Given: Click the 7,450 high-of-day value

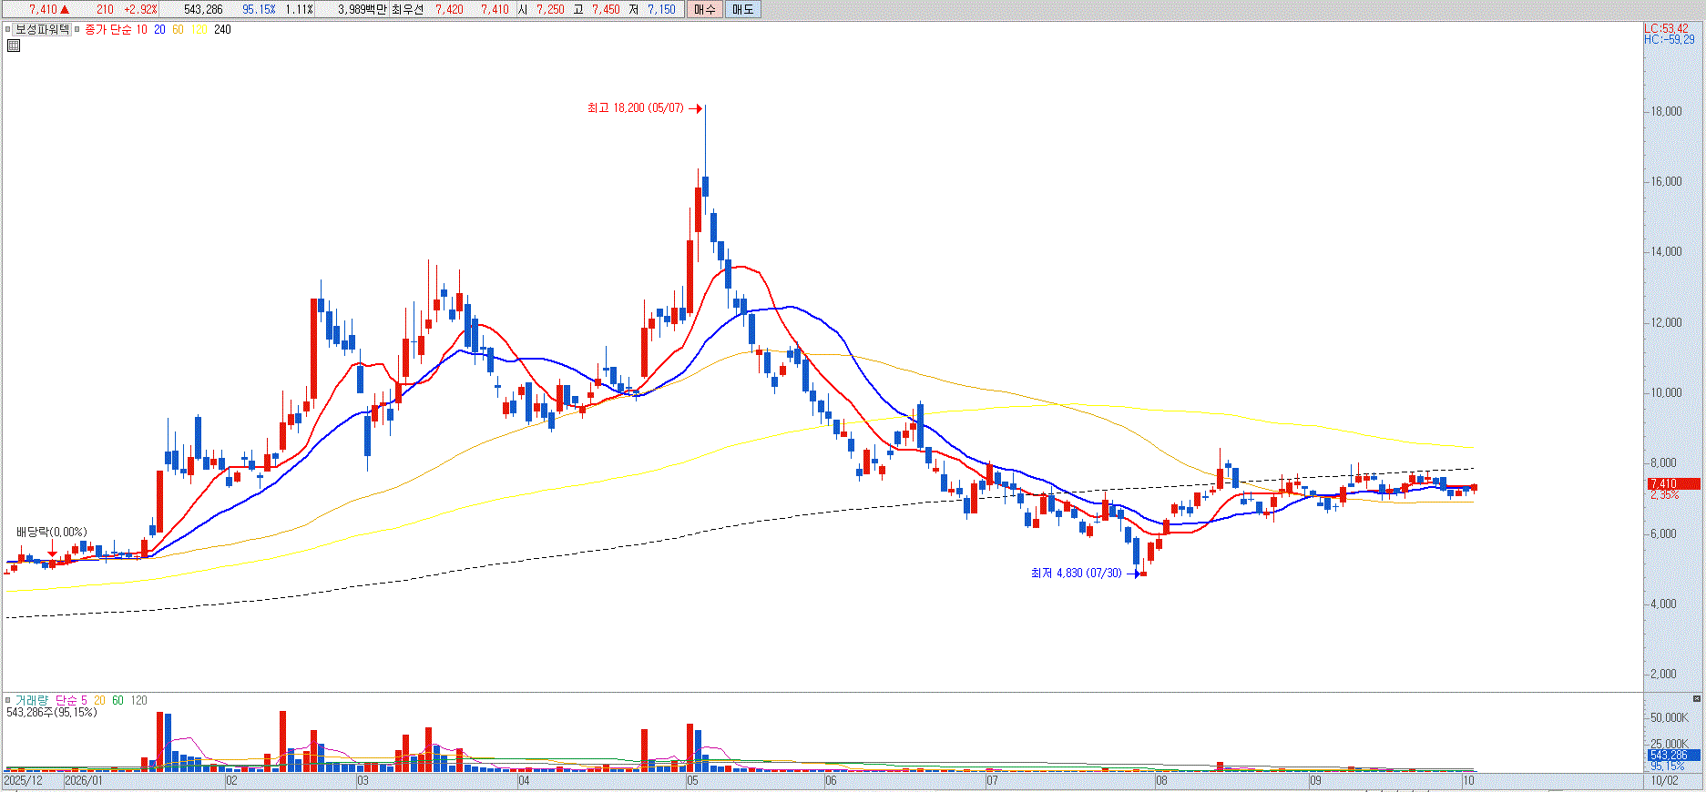Looking at the screenshot, I should coord(606,9).
